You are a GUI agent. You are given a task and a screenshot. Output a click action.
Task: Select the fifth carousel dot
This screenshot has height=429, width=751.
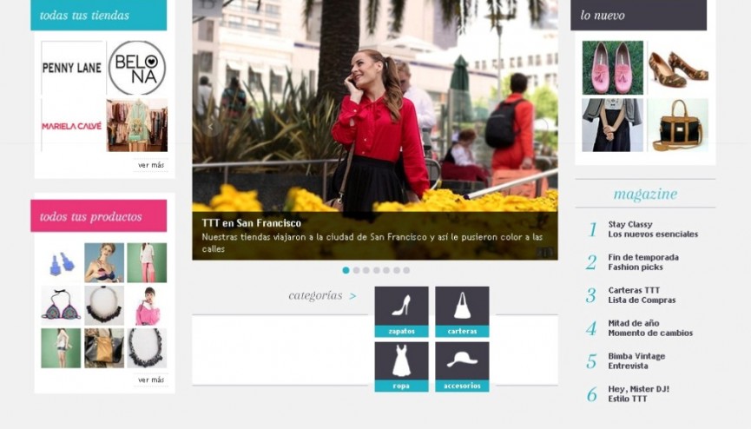(x=386, y=270)
